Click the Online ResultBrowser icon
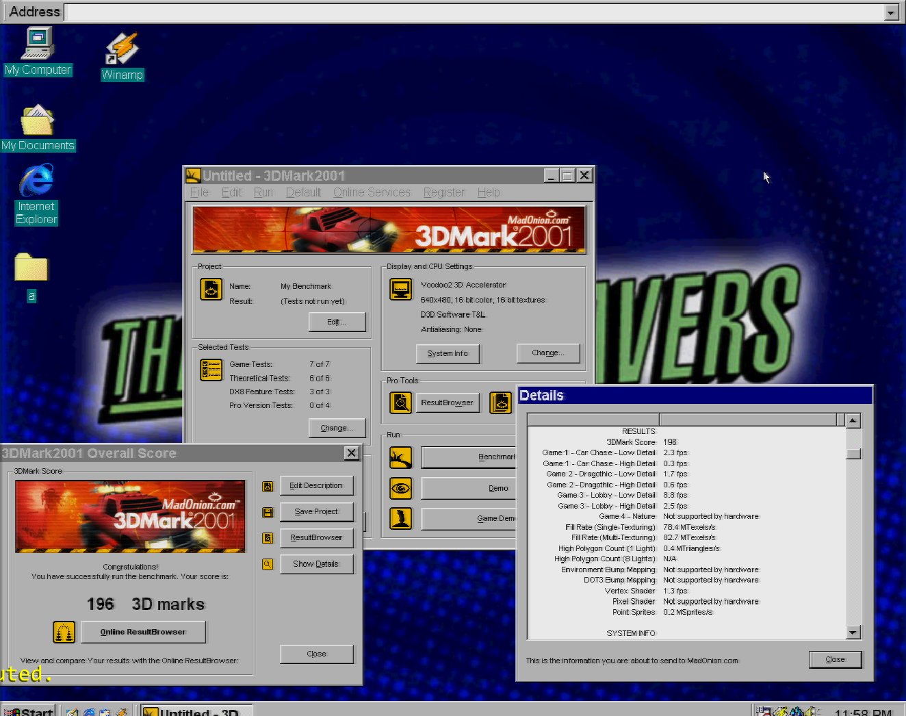The image size is (906, 716). tap(64, 632)
